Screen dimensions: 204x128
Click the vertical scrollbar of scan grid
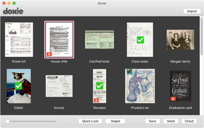(202, 36)
